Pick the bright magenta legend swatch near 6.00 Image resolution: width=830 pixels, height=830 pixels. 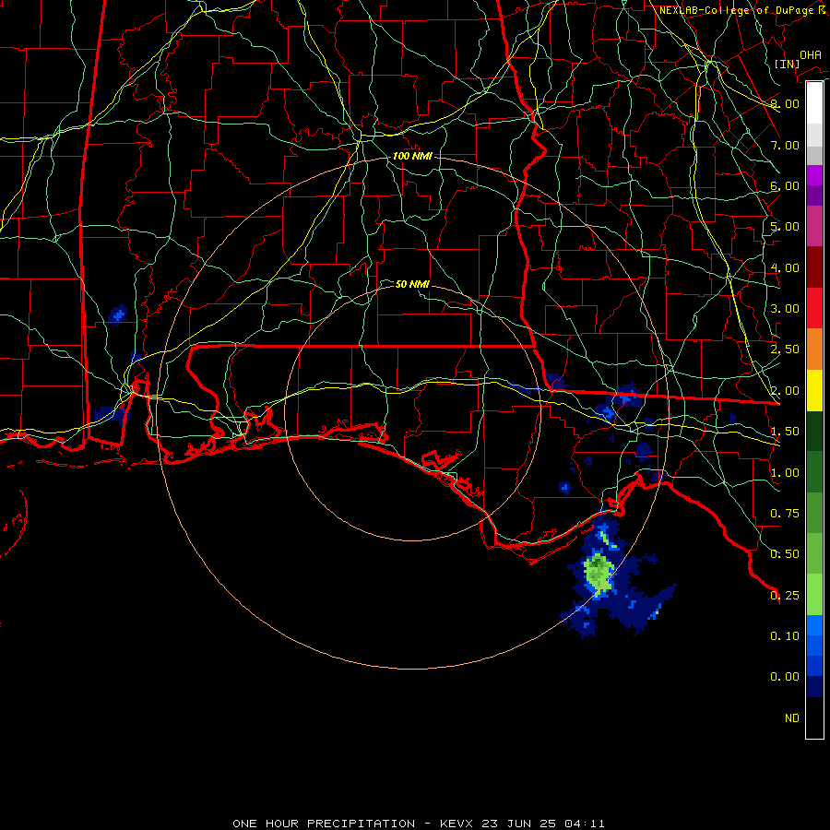pos(814,175)
